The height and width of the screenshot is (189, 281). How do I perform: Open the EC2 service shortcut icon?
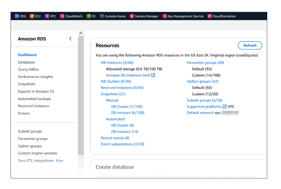pyautogui.click(x=32, y=16)
